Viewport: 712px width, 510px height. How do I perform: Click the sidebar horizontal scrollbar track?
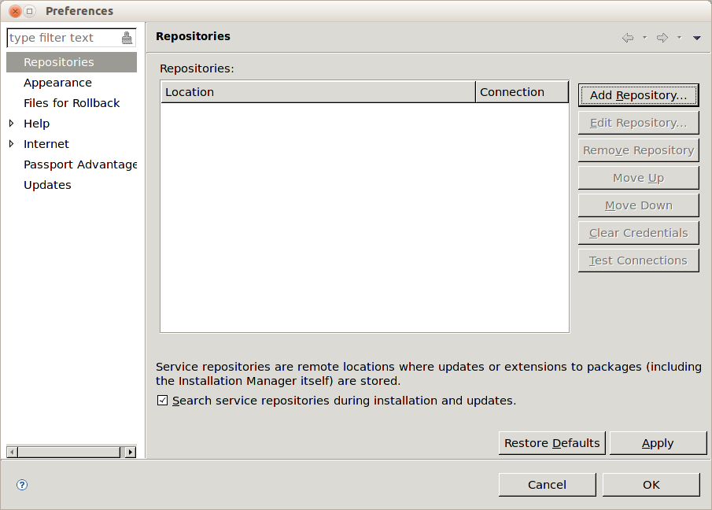click(69, 452)
